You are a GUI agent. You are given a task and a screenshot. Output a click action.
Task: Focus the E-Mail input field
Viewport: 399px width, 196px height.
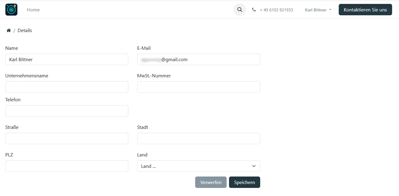tap(199, 59)
